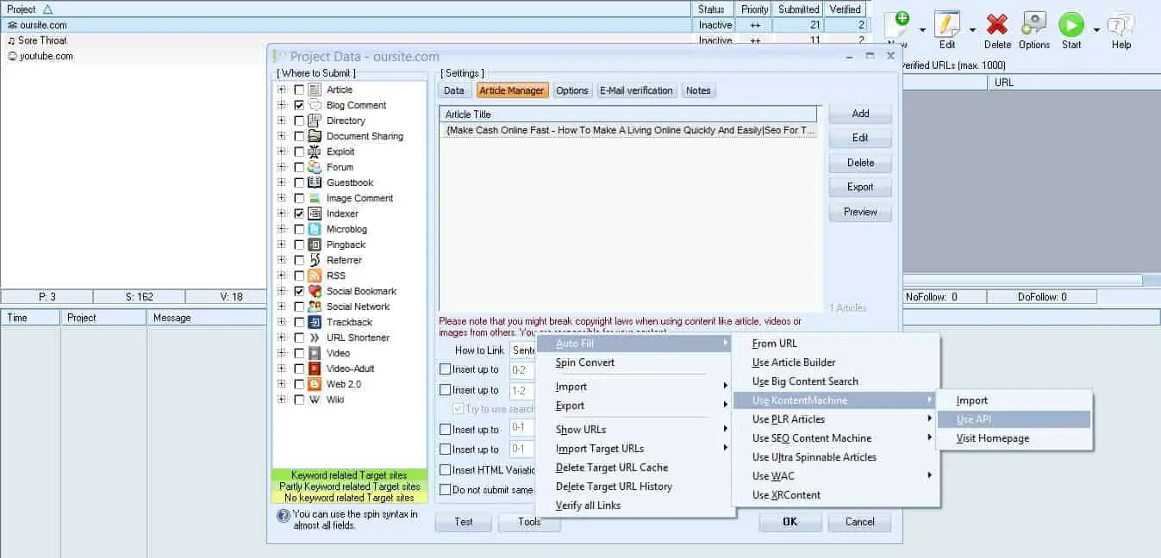Click the orange RSS category icon
Viewport: 1161px width, 558px height.
click(315, 276)
